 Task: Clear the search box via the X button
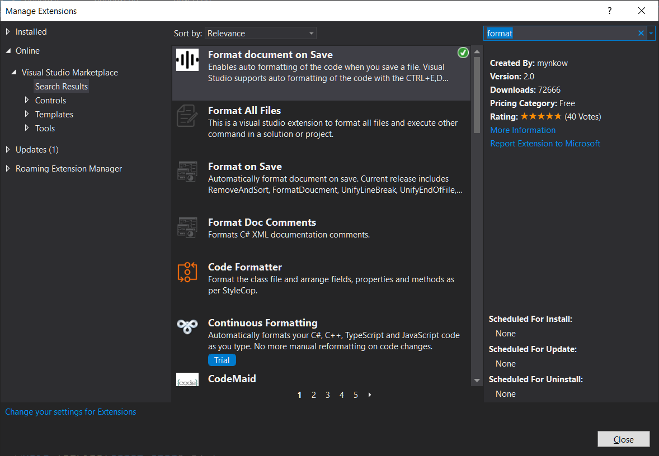tap(641, 33)
